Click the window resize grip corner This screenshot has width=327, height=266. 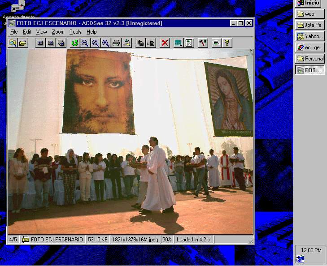coord(251,240)
